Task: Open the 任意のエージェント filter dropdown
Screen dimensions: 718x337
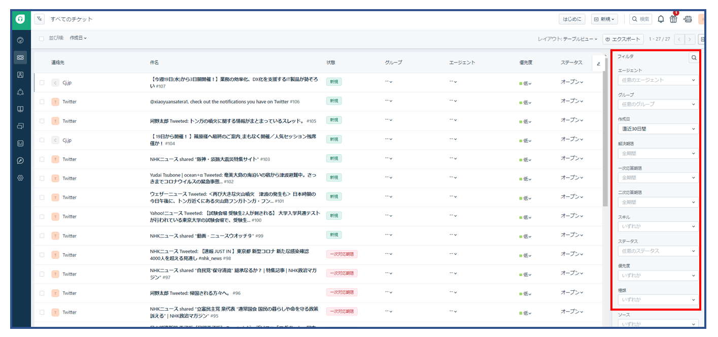Action: 658,80
